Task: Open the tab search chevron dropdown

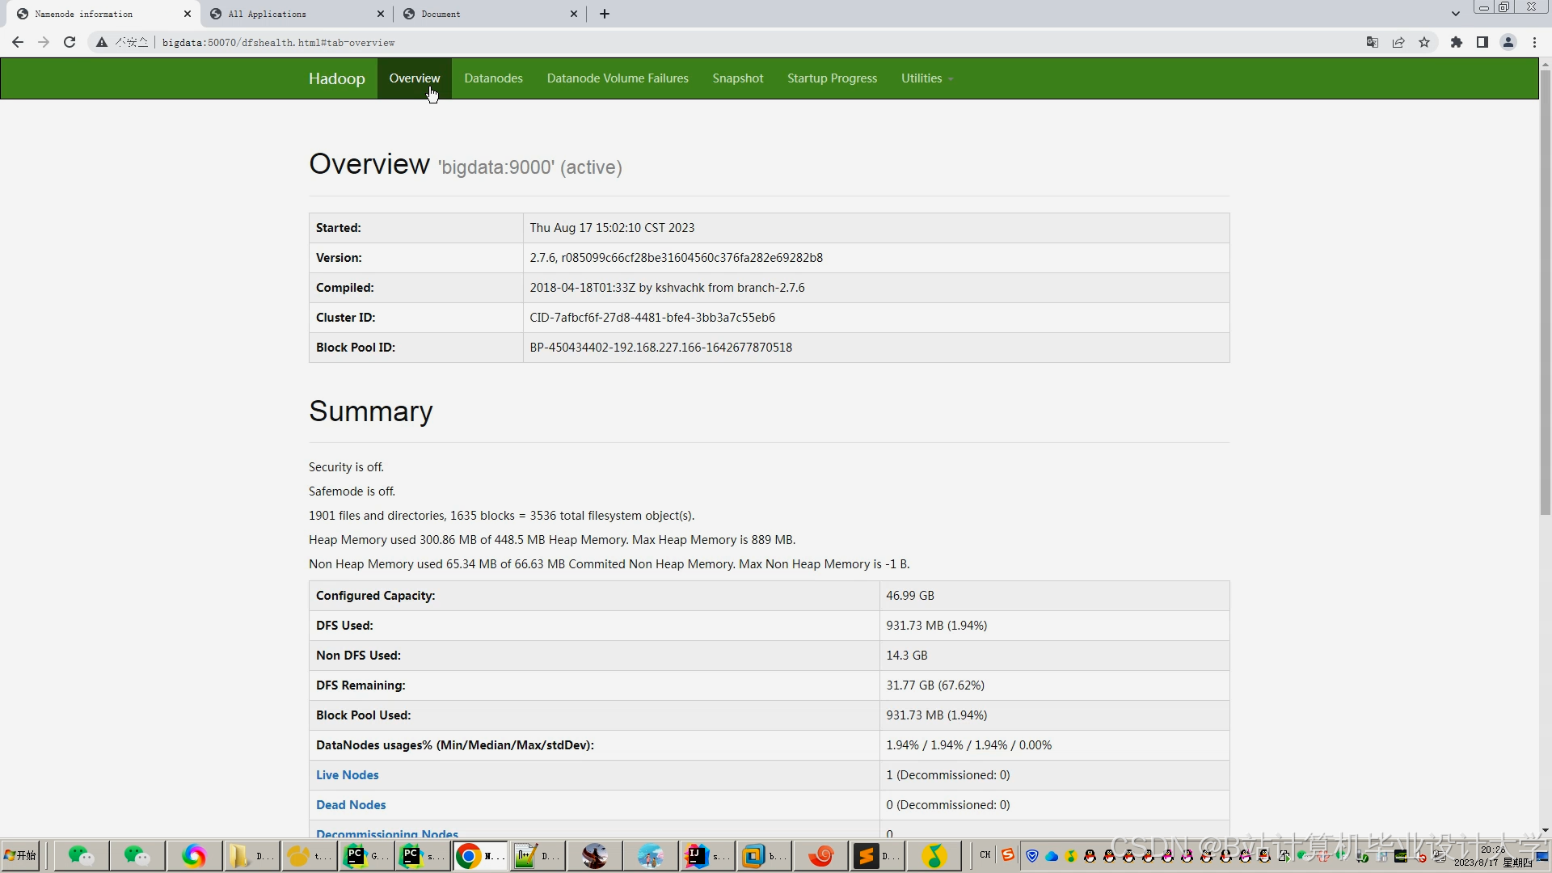Action: (x=1456, y=14)
